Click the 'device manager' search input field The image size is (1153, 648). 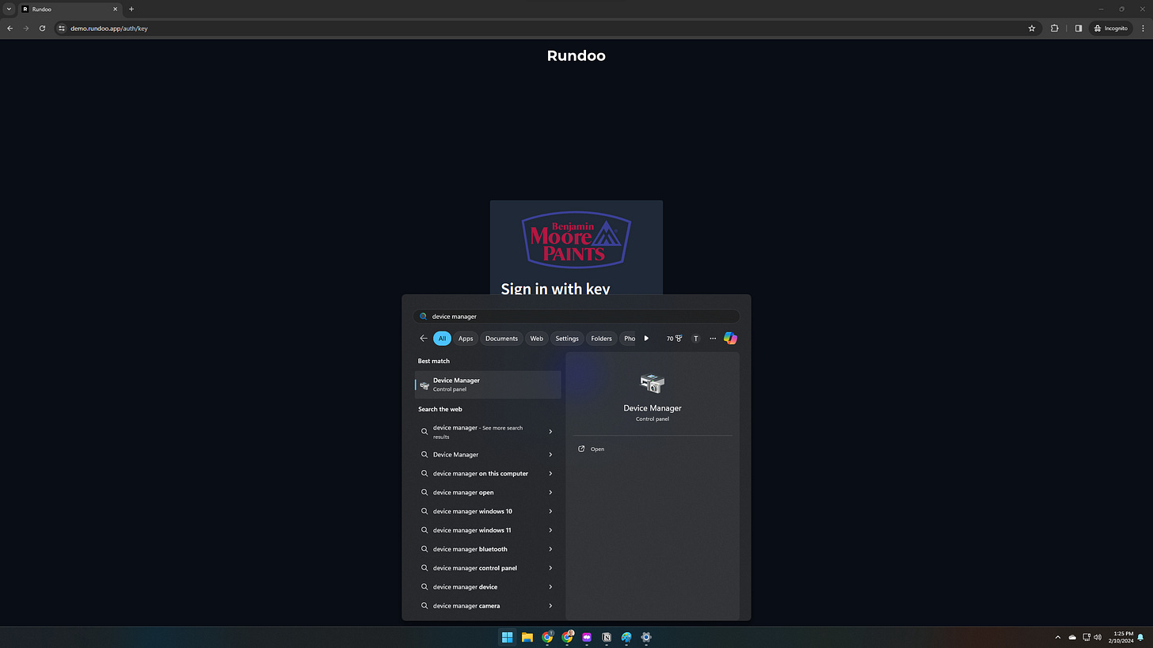tap(576, 316)
